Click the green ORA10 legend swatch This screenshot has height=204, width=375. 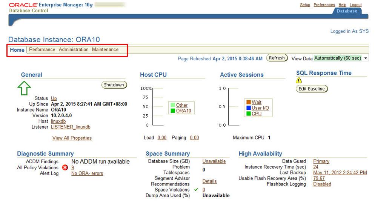coord(173,111)
